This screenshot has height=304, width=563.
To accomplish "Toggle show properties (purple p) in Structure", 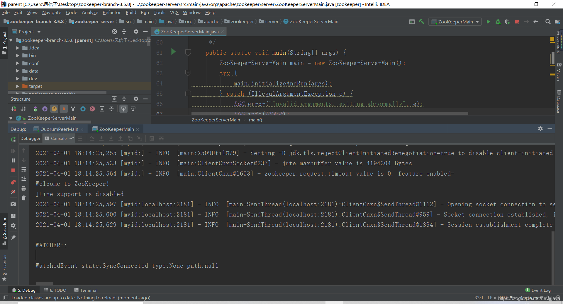I will point(45,109).
